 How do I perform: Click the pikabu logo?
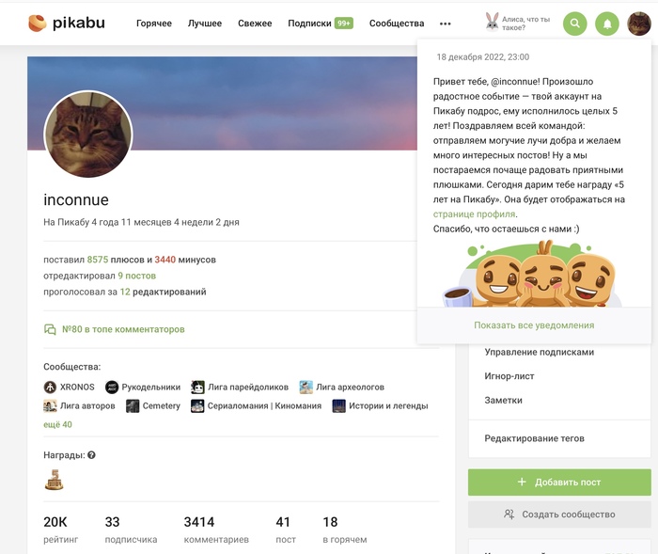pos(67,23)
